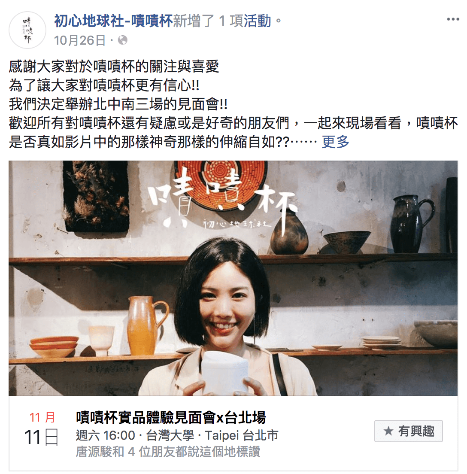The image size is (467, 474).
Task: Click the 11月 11日 event date badge
Action: [41, 428]
